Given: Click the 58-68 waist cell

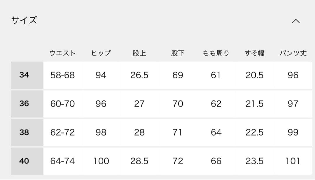Looking at the screenshot, I should click(62, 75).
